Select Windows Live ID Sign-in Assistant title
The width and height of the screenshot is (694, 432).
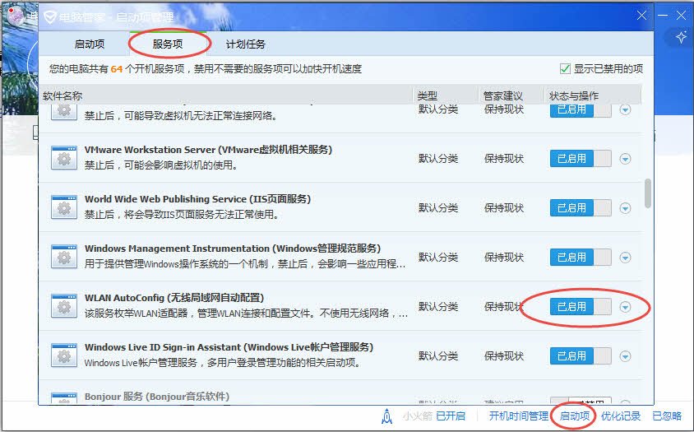point(229,347)
